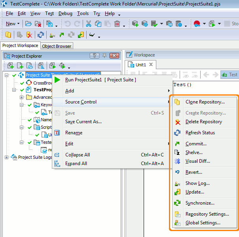Collapse the TestProject tree node
The height and width of the screenshot is (237, 239).
tap(14, 90)
